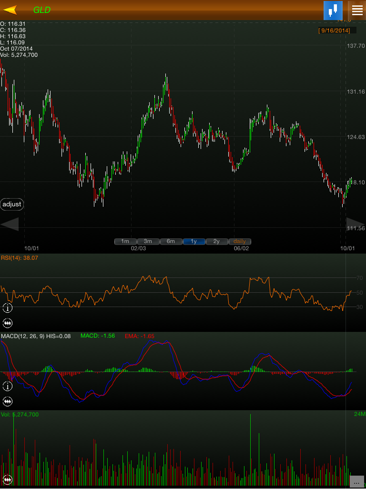Screen dimensions: 366x489
Task: Tap the 124.63 price axis label
Action: 356,137
